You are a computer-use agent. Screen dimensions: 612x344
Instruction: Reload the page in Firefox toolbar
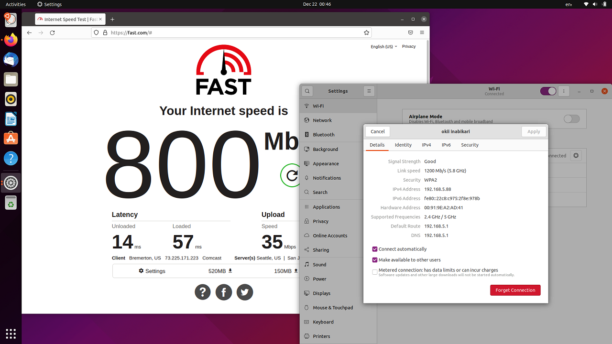(52, 32)
